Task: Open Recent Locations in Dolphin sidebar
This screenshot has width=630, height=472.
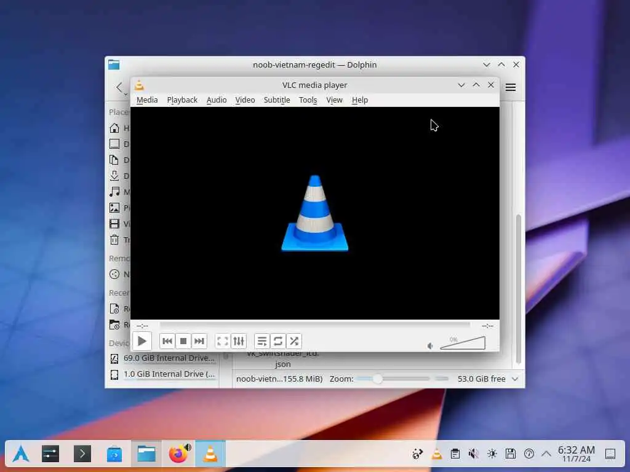Action: click(x=119, y=324)
